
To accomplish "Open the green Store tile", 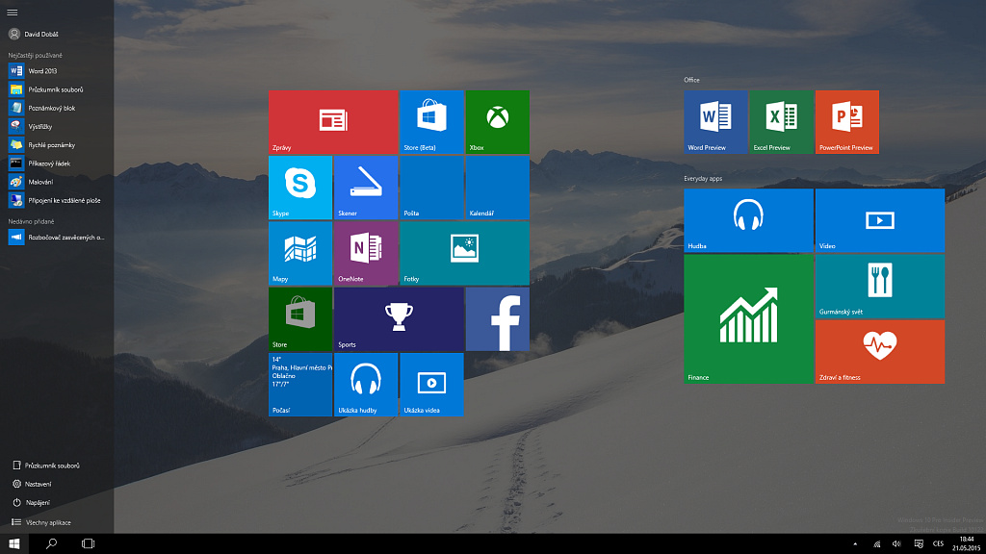I will pyautogui.click(x=300, y=319).
